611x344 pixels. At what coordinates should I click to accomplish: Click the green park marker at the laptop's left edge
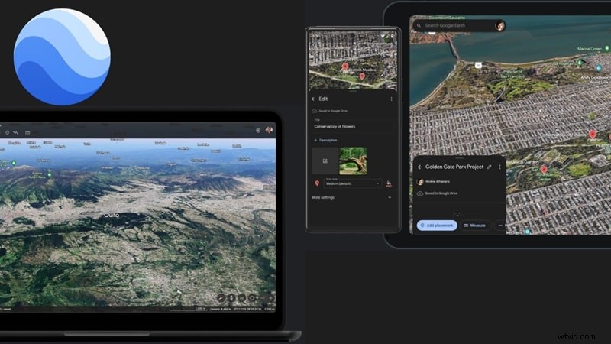[x=14, y=163]
